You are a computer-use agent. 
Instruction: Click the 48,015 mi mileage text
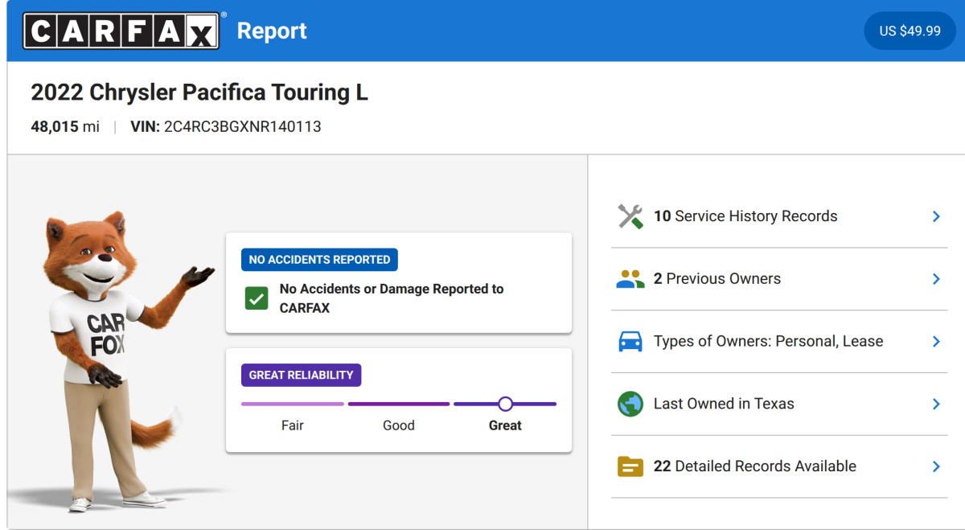[65, 126]
